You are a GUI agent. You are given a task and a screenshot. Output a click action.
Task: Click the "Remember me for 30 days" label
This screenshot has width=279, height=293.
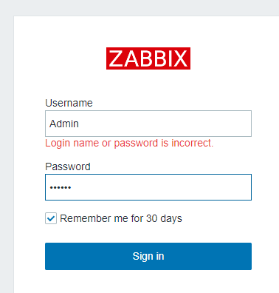[121, 218]
